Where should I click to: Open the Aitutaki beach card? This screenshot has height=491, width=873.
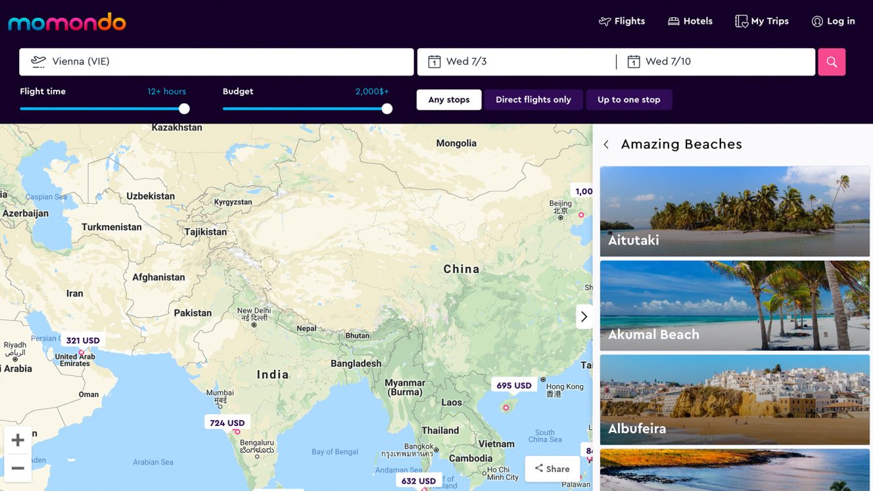(x=735, y=212)
